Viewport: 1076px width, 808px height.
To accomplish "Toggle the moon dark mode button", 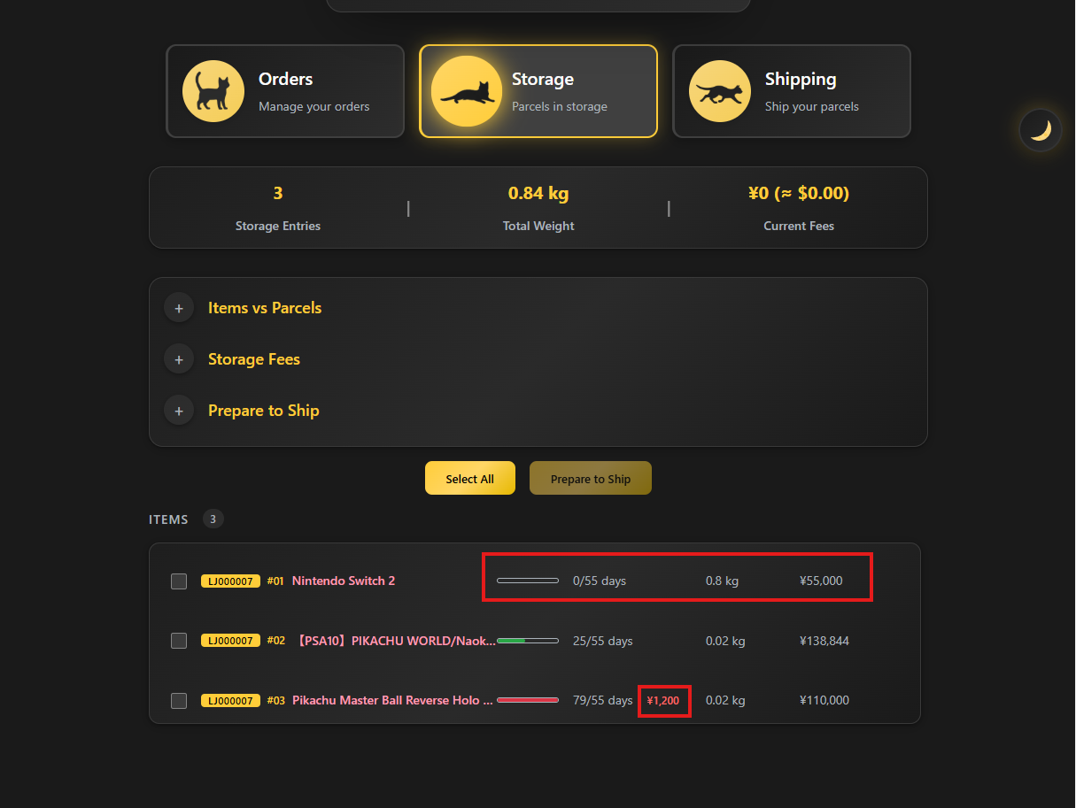I will click(1041, 130).
